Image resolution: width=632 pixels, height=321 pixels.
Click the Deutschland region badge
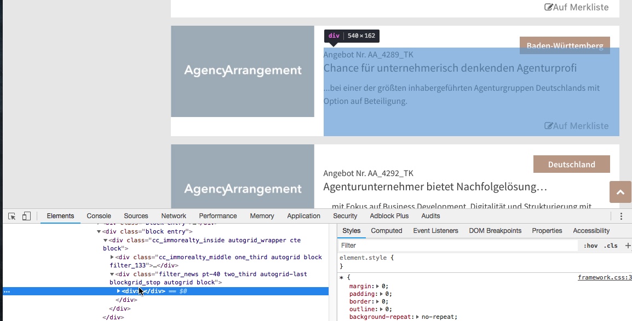click(571, 164)
